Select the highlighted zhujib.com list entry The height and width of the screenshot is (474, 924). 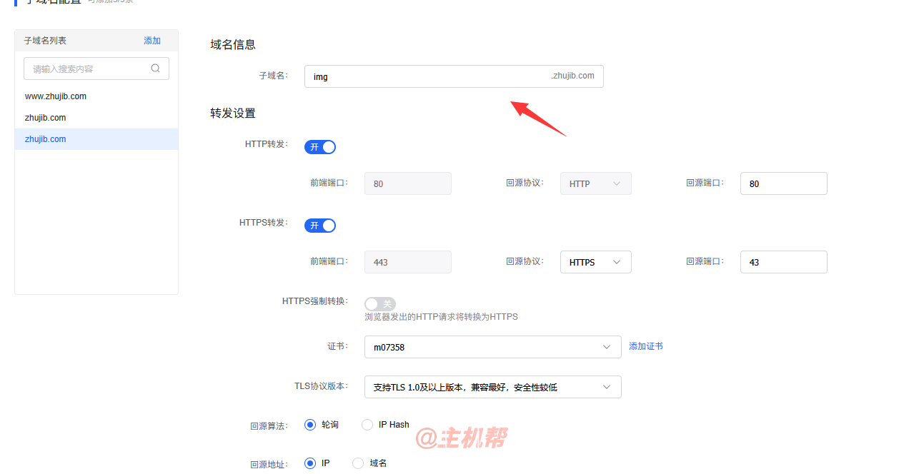coord(96,139)
